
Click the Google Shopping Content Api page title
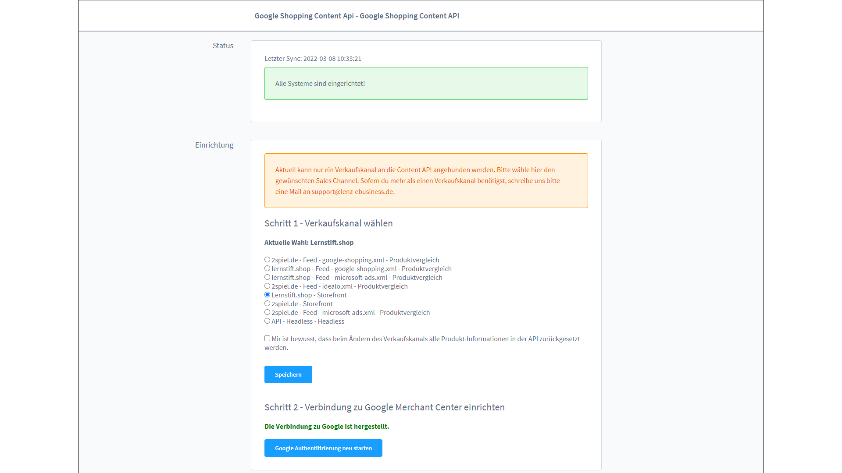(357, 16)
